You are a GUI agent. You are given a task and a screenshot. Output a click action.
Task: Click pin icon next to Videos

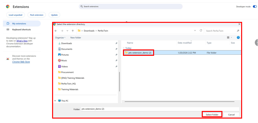[116, 67]
